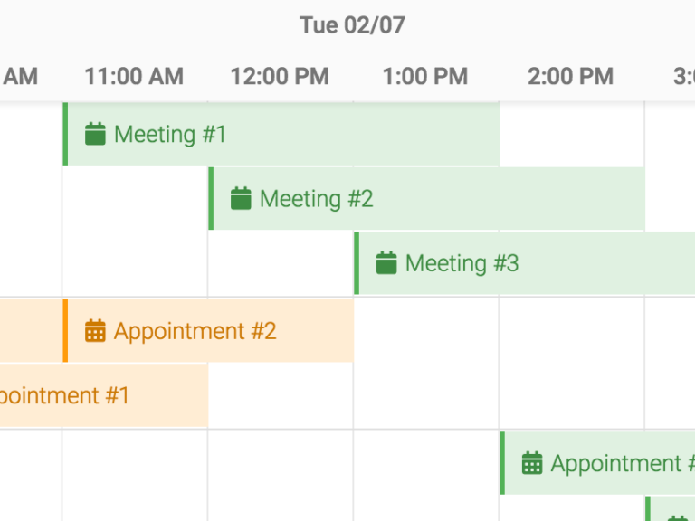Click the Tue 02/07 date header

coord(352,24)
